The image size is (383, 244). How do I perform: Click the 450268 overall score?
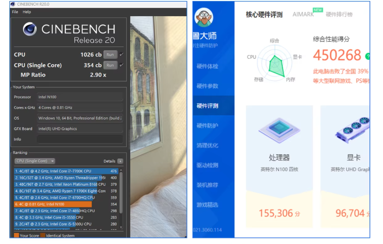click(x=337, y=55)
